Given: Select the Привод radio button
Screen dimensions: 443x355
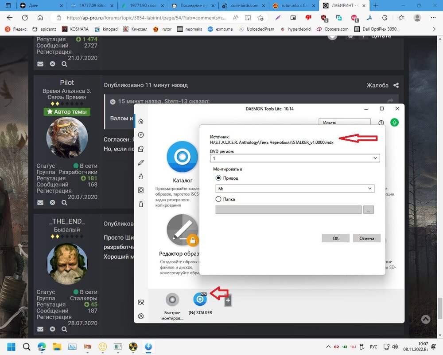Looking at the screenshot, I should click(218, 178).
